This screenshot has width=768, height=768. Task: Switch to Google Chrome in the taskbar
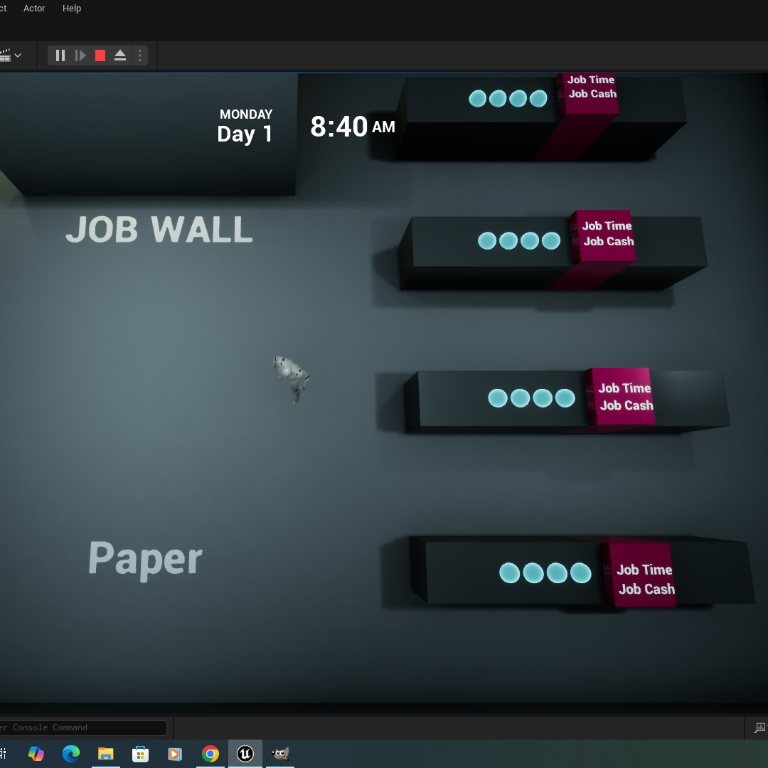(210, 754)
